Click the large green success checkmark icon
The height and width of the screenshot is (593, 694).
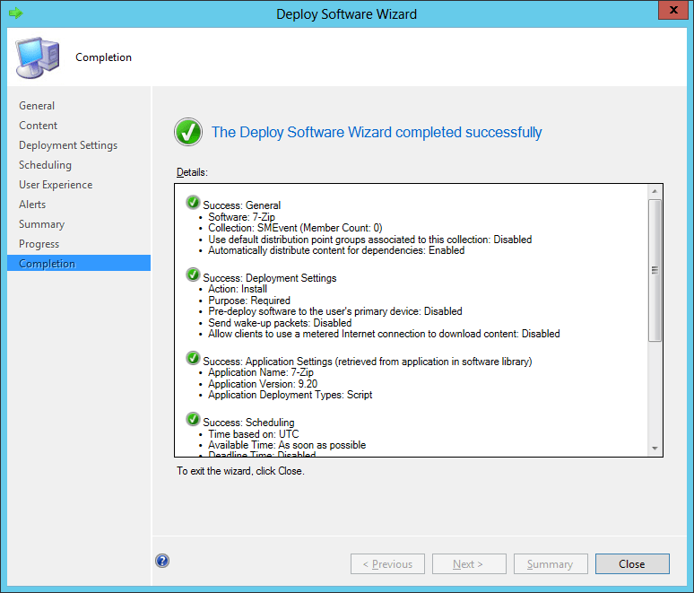pyautogui.click(x=188, y=133)
